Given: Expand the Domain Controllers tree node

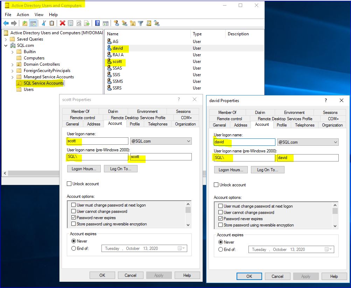Looking at the screenshot, I should tap(13, 64).
